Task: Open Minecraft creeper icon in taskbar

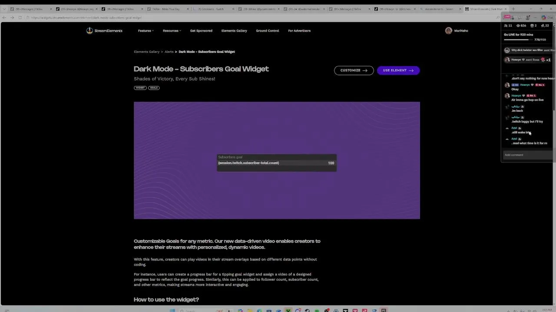Action: pos(288,310)
